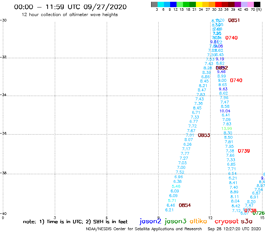Click the 0851 time stamp

point(234,20)
